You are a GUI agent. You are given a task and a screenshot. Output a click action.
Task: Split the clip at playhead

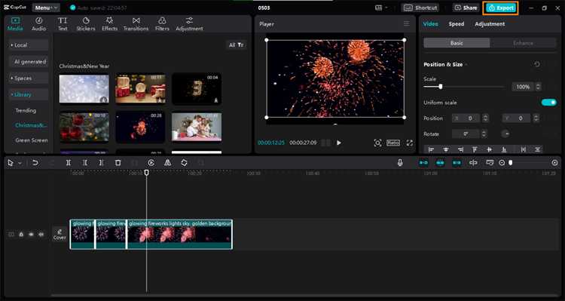coord(68,163)
